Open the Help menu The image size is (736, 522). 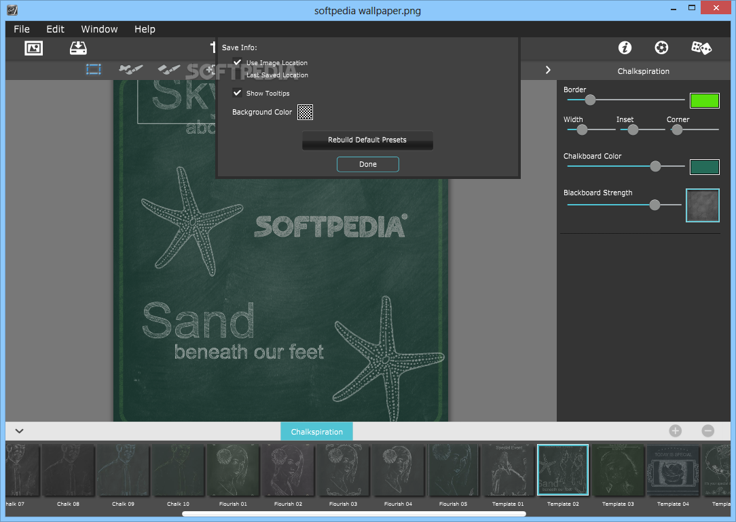(x=145, y=29)
